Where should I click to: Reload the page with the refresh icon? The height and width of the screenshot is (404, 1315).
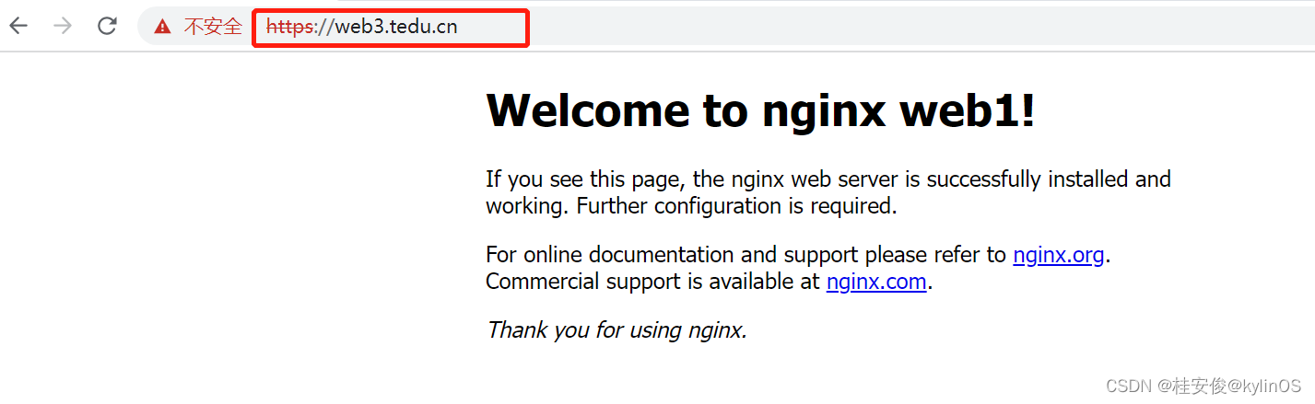click(x=107, y=26)
